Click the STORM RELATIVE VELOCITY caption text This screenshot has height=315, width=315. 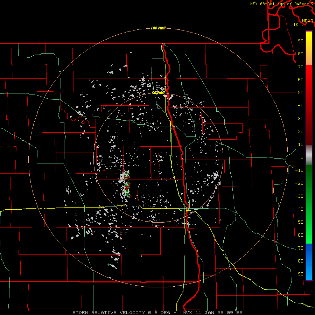(109, 313)
